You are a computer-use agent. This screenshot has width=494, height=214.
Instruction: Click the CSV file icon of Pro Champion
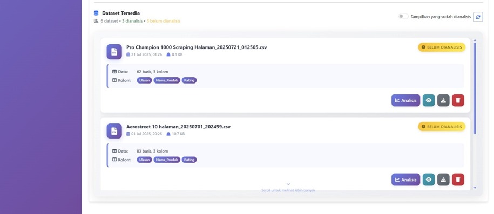point(114,52)
